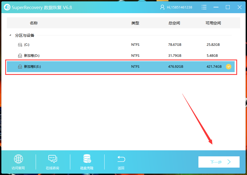Click the 名称 column header

(34, 23)
